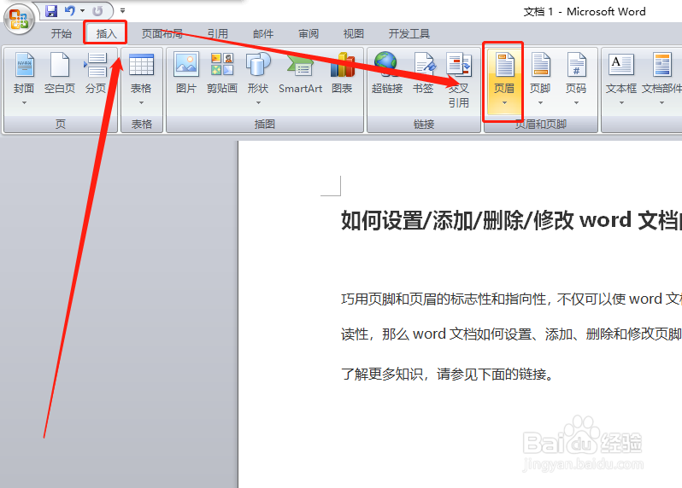Open Customize Quick Access Toolbar dropdown
The image size is (682, 488).
(123, 11)
